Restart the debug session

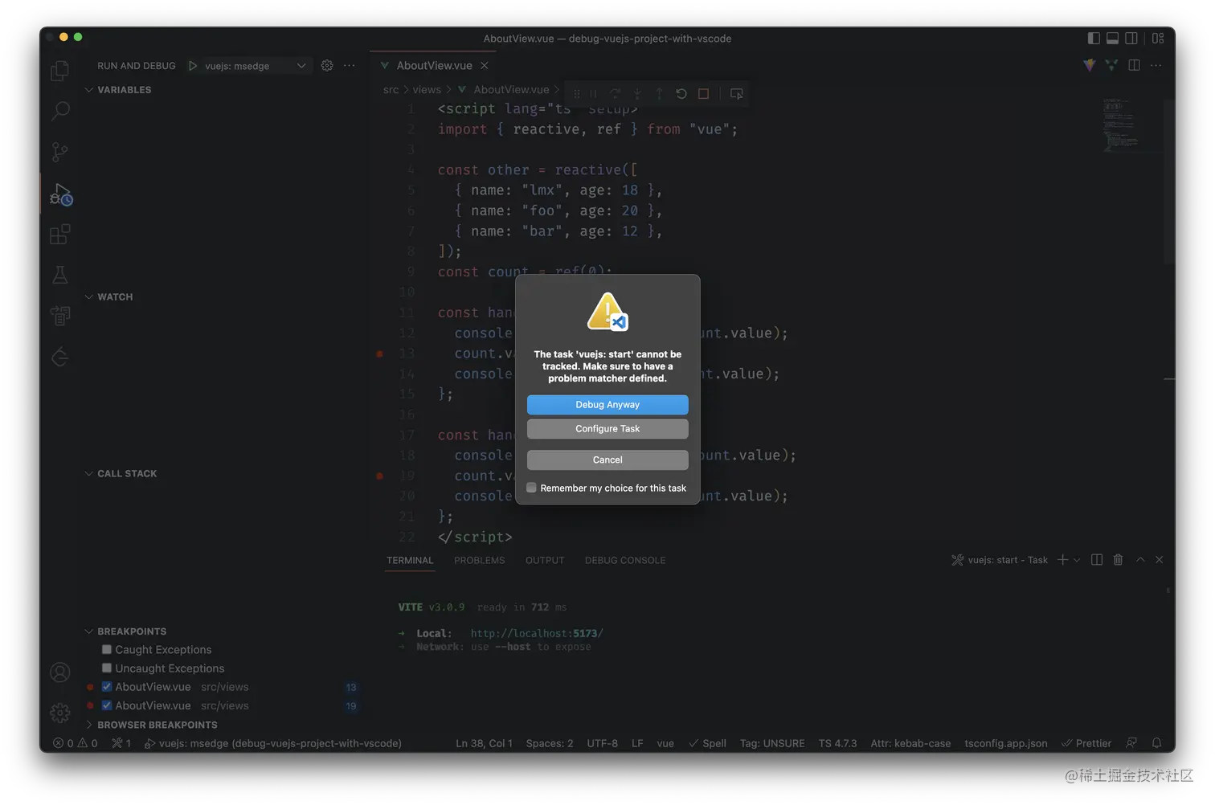point(681,94)
